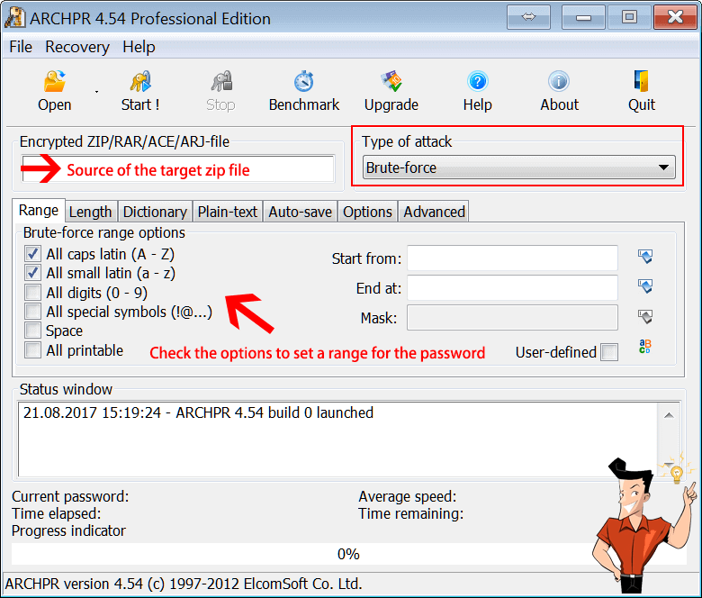Click the status log launch entry
The width and height of the screenshot is (702, 598).
198,412
